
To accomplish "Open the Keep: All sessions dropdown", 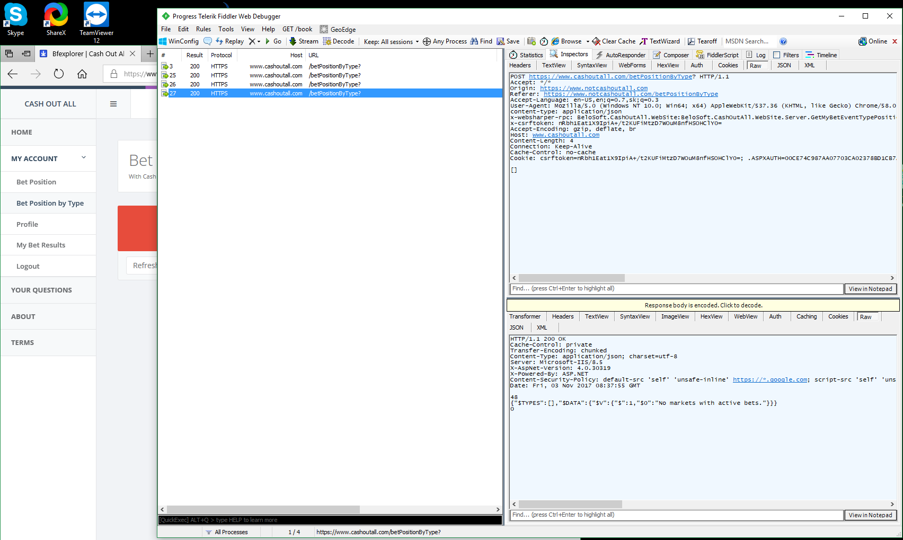I will click(391, 41).
